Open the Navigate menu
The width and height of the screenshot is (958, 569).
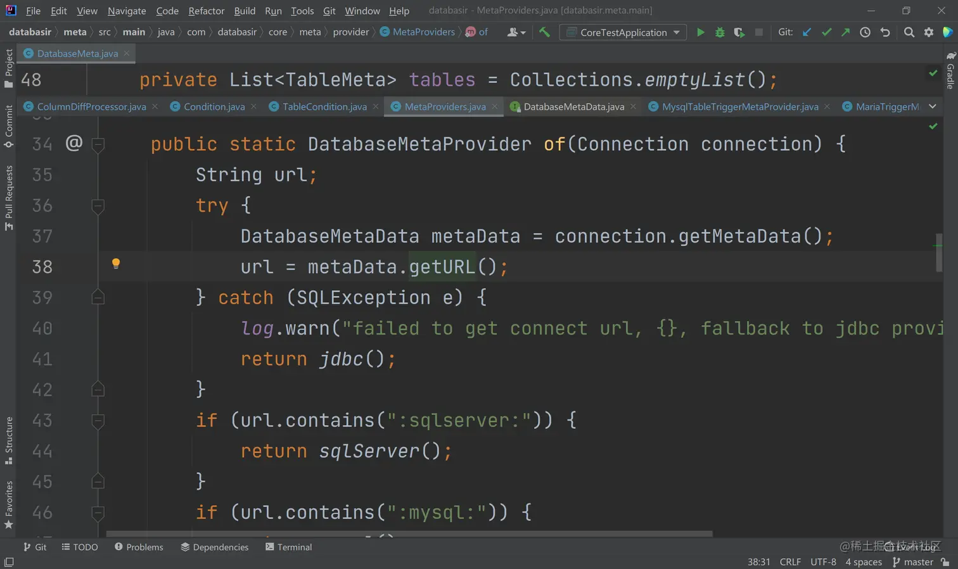pos(127,11)
